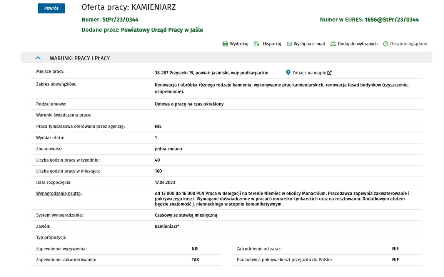Click the Typ propozycji label

[51, 237]
